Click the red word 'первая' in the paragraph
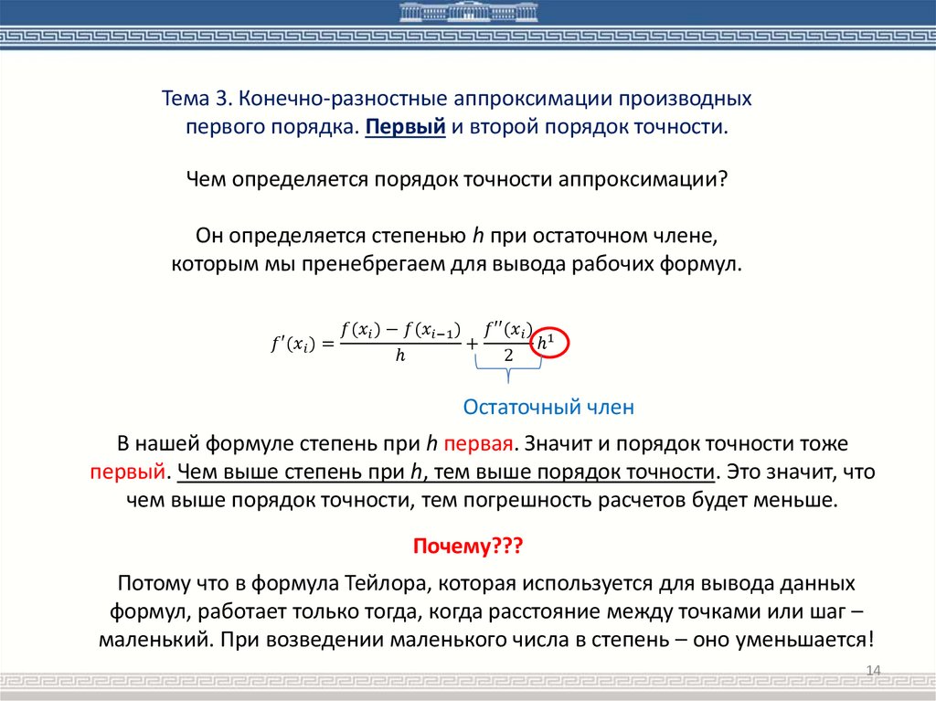Screen dimensions: 936x701 coord(478,443)
